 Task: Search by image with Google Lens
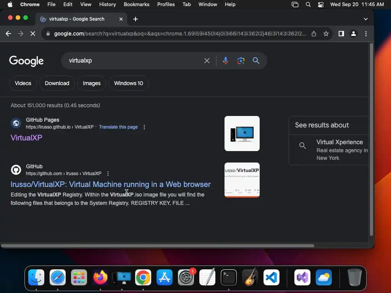(x=241, y=61)
